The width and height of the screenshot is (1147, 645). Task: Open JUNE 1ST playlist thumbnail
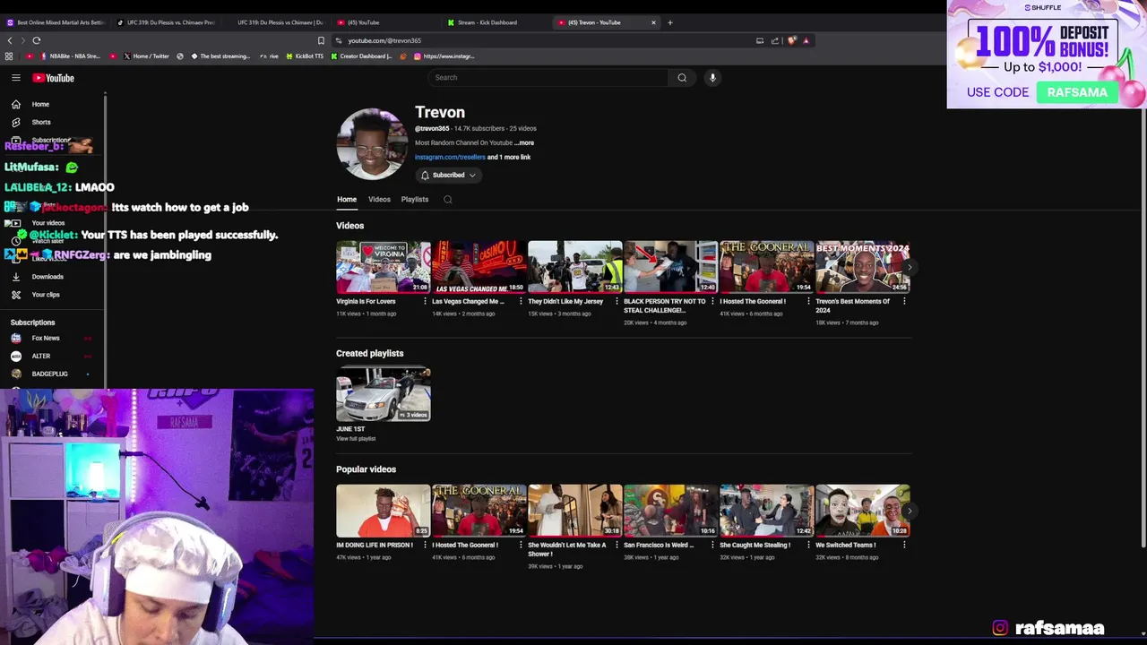tap(384, 395)
